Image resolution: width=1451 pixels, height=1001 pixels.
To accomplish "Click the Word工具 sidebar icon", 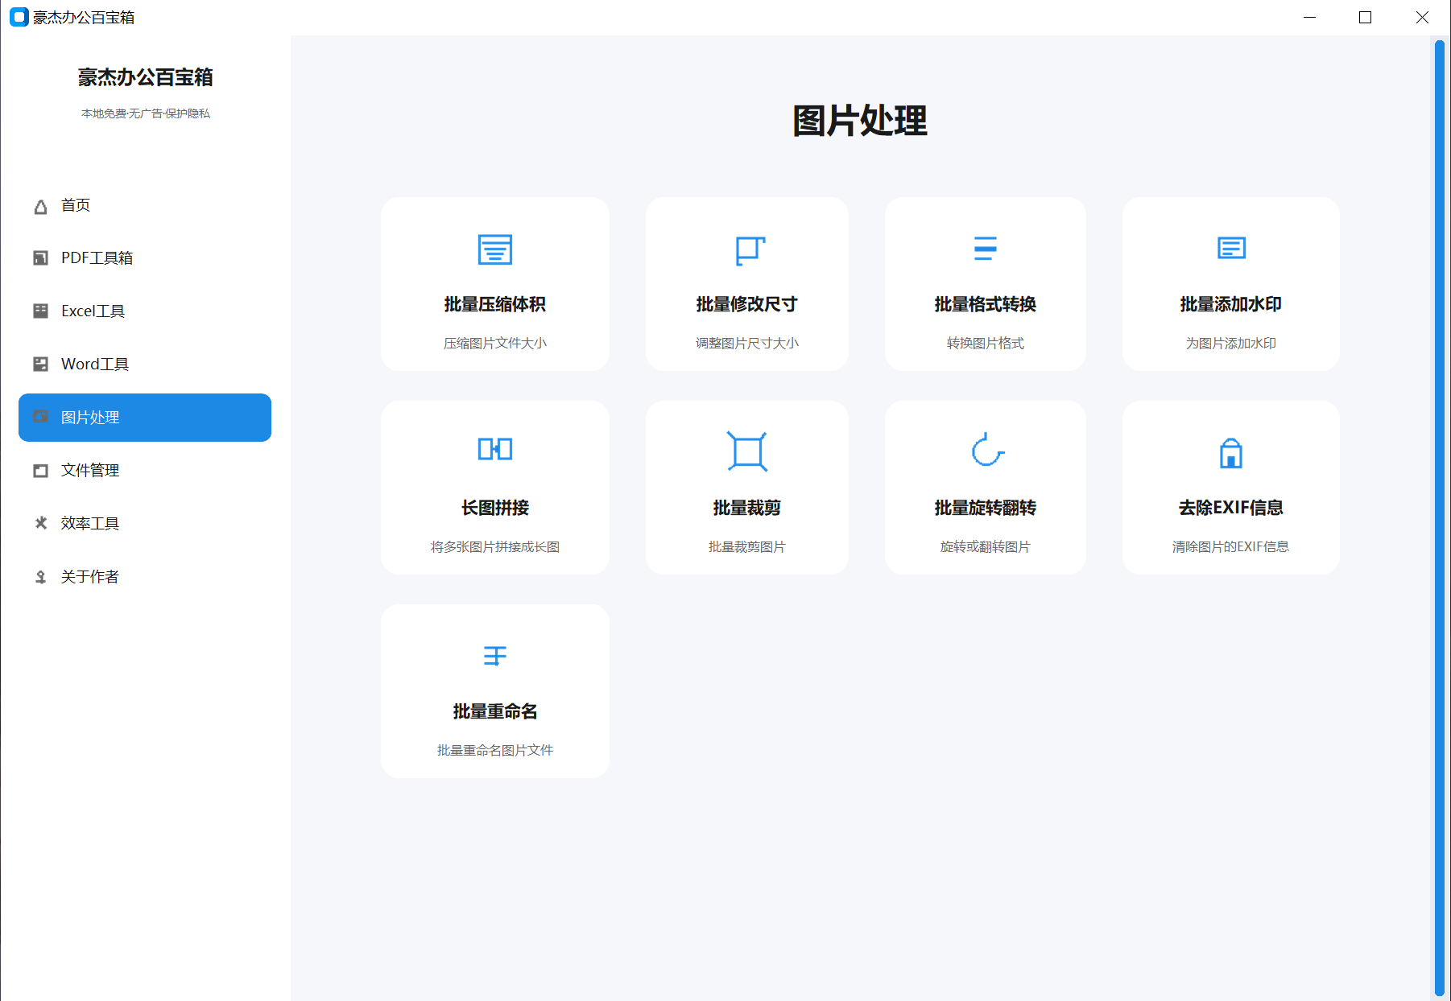I will point(40,364).
